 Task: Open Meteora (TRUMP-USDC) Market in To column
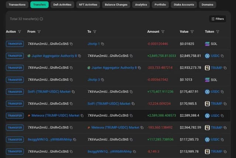click(115, 128)
